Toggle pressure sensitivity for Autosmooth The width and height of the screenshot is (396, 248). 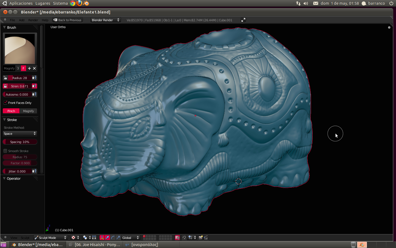click(34, 95)
